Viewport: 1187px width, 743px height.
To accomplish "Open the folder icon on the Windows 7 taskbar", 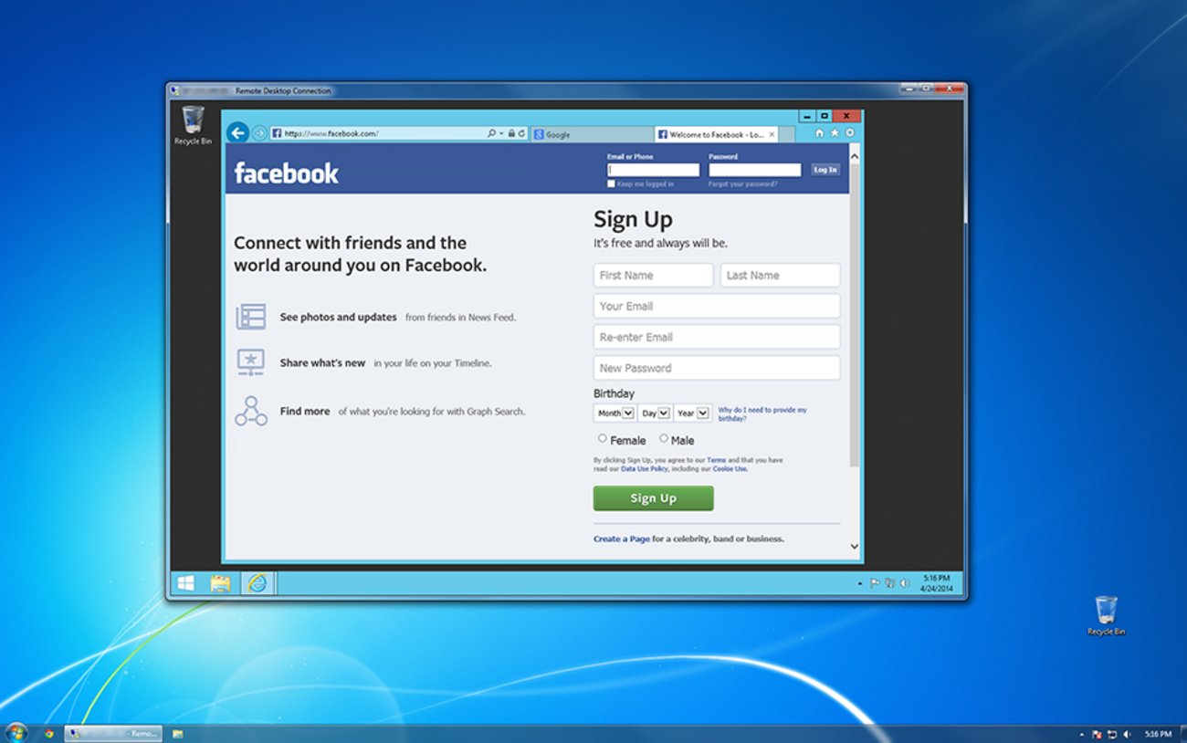I will tap(177, 733).
